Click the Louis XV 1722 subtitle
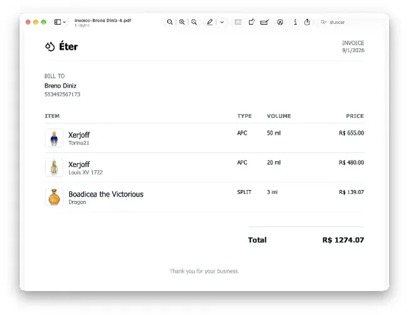This screenshot has height=315, width=408. 85,173
